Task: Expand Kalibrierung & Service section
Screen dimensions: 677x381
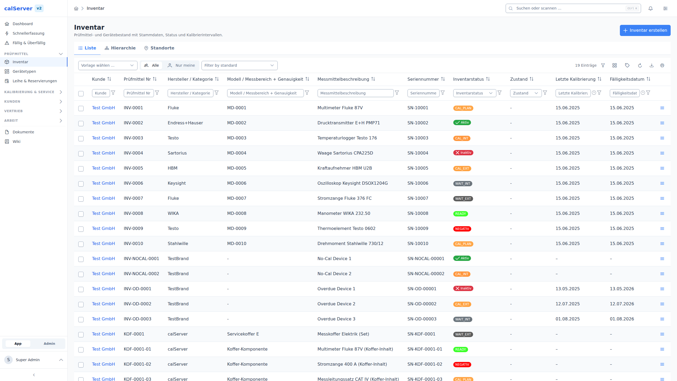Action: [34, 92]
